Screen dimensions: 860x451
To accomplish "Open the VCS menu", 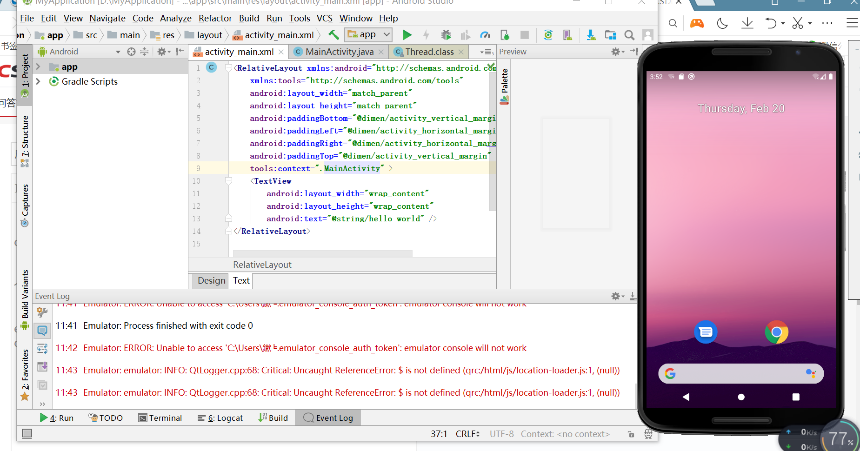I will point(325,18).
